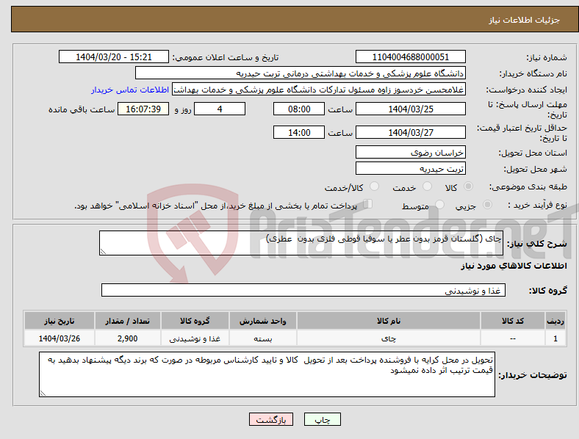Screen dimensions: 579x439
Task: Click the تاریخ نیاز column header
Action: (x=59, y=321)
